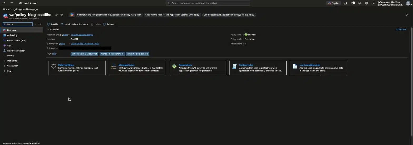This screenshot has width=413, height=145.
Task: Open the more options ellipsis near title
Action: (67, 15)
